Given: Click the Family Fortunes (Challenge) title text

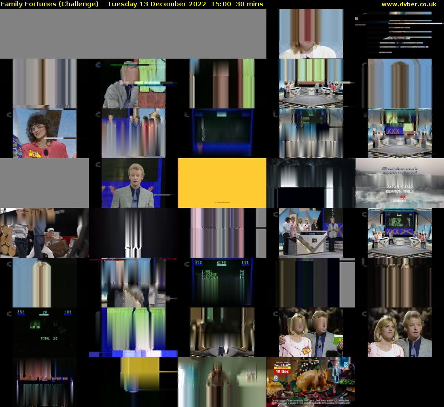Looking at the screenshot, I should (50, 4).
